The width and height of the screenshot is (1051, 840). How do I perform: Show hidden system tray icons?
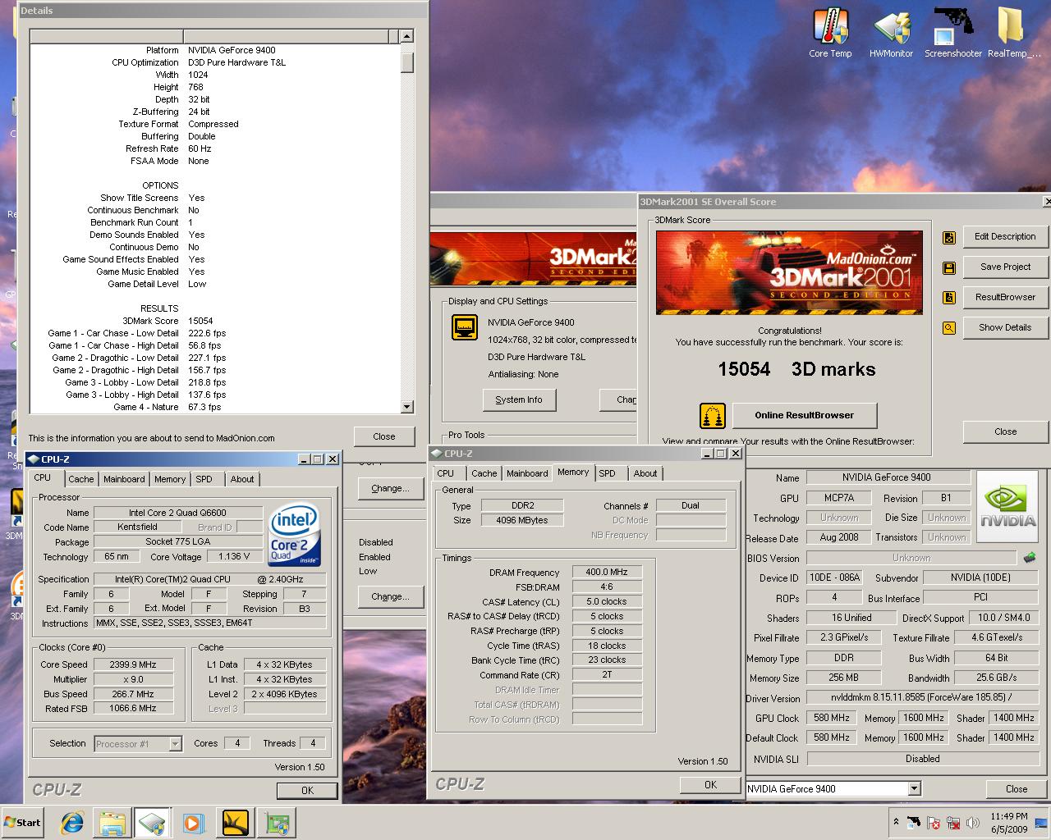click(x=896, y=822)
